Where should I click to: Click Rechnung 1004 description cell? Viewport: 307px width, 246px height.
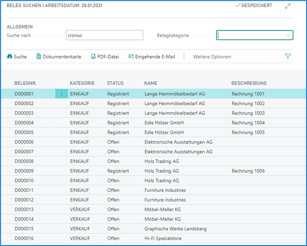pyautogui.click(x=248, y=123)
